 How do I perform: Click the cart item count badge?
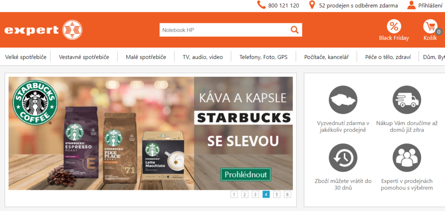[439, 32]
